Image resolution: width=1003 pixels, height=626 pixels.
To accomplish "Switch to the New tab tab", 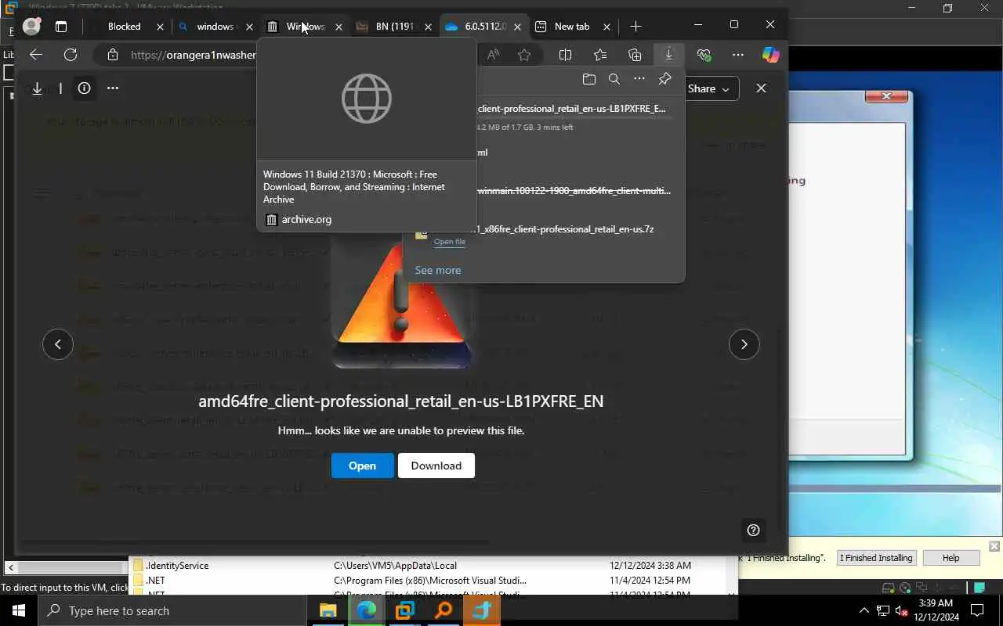I will pos(573,26).
